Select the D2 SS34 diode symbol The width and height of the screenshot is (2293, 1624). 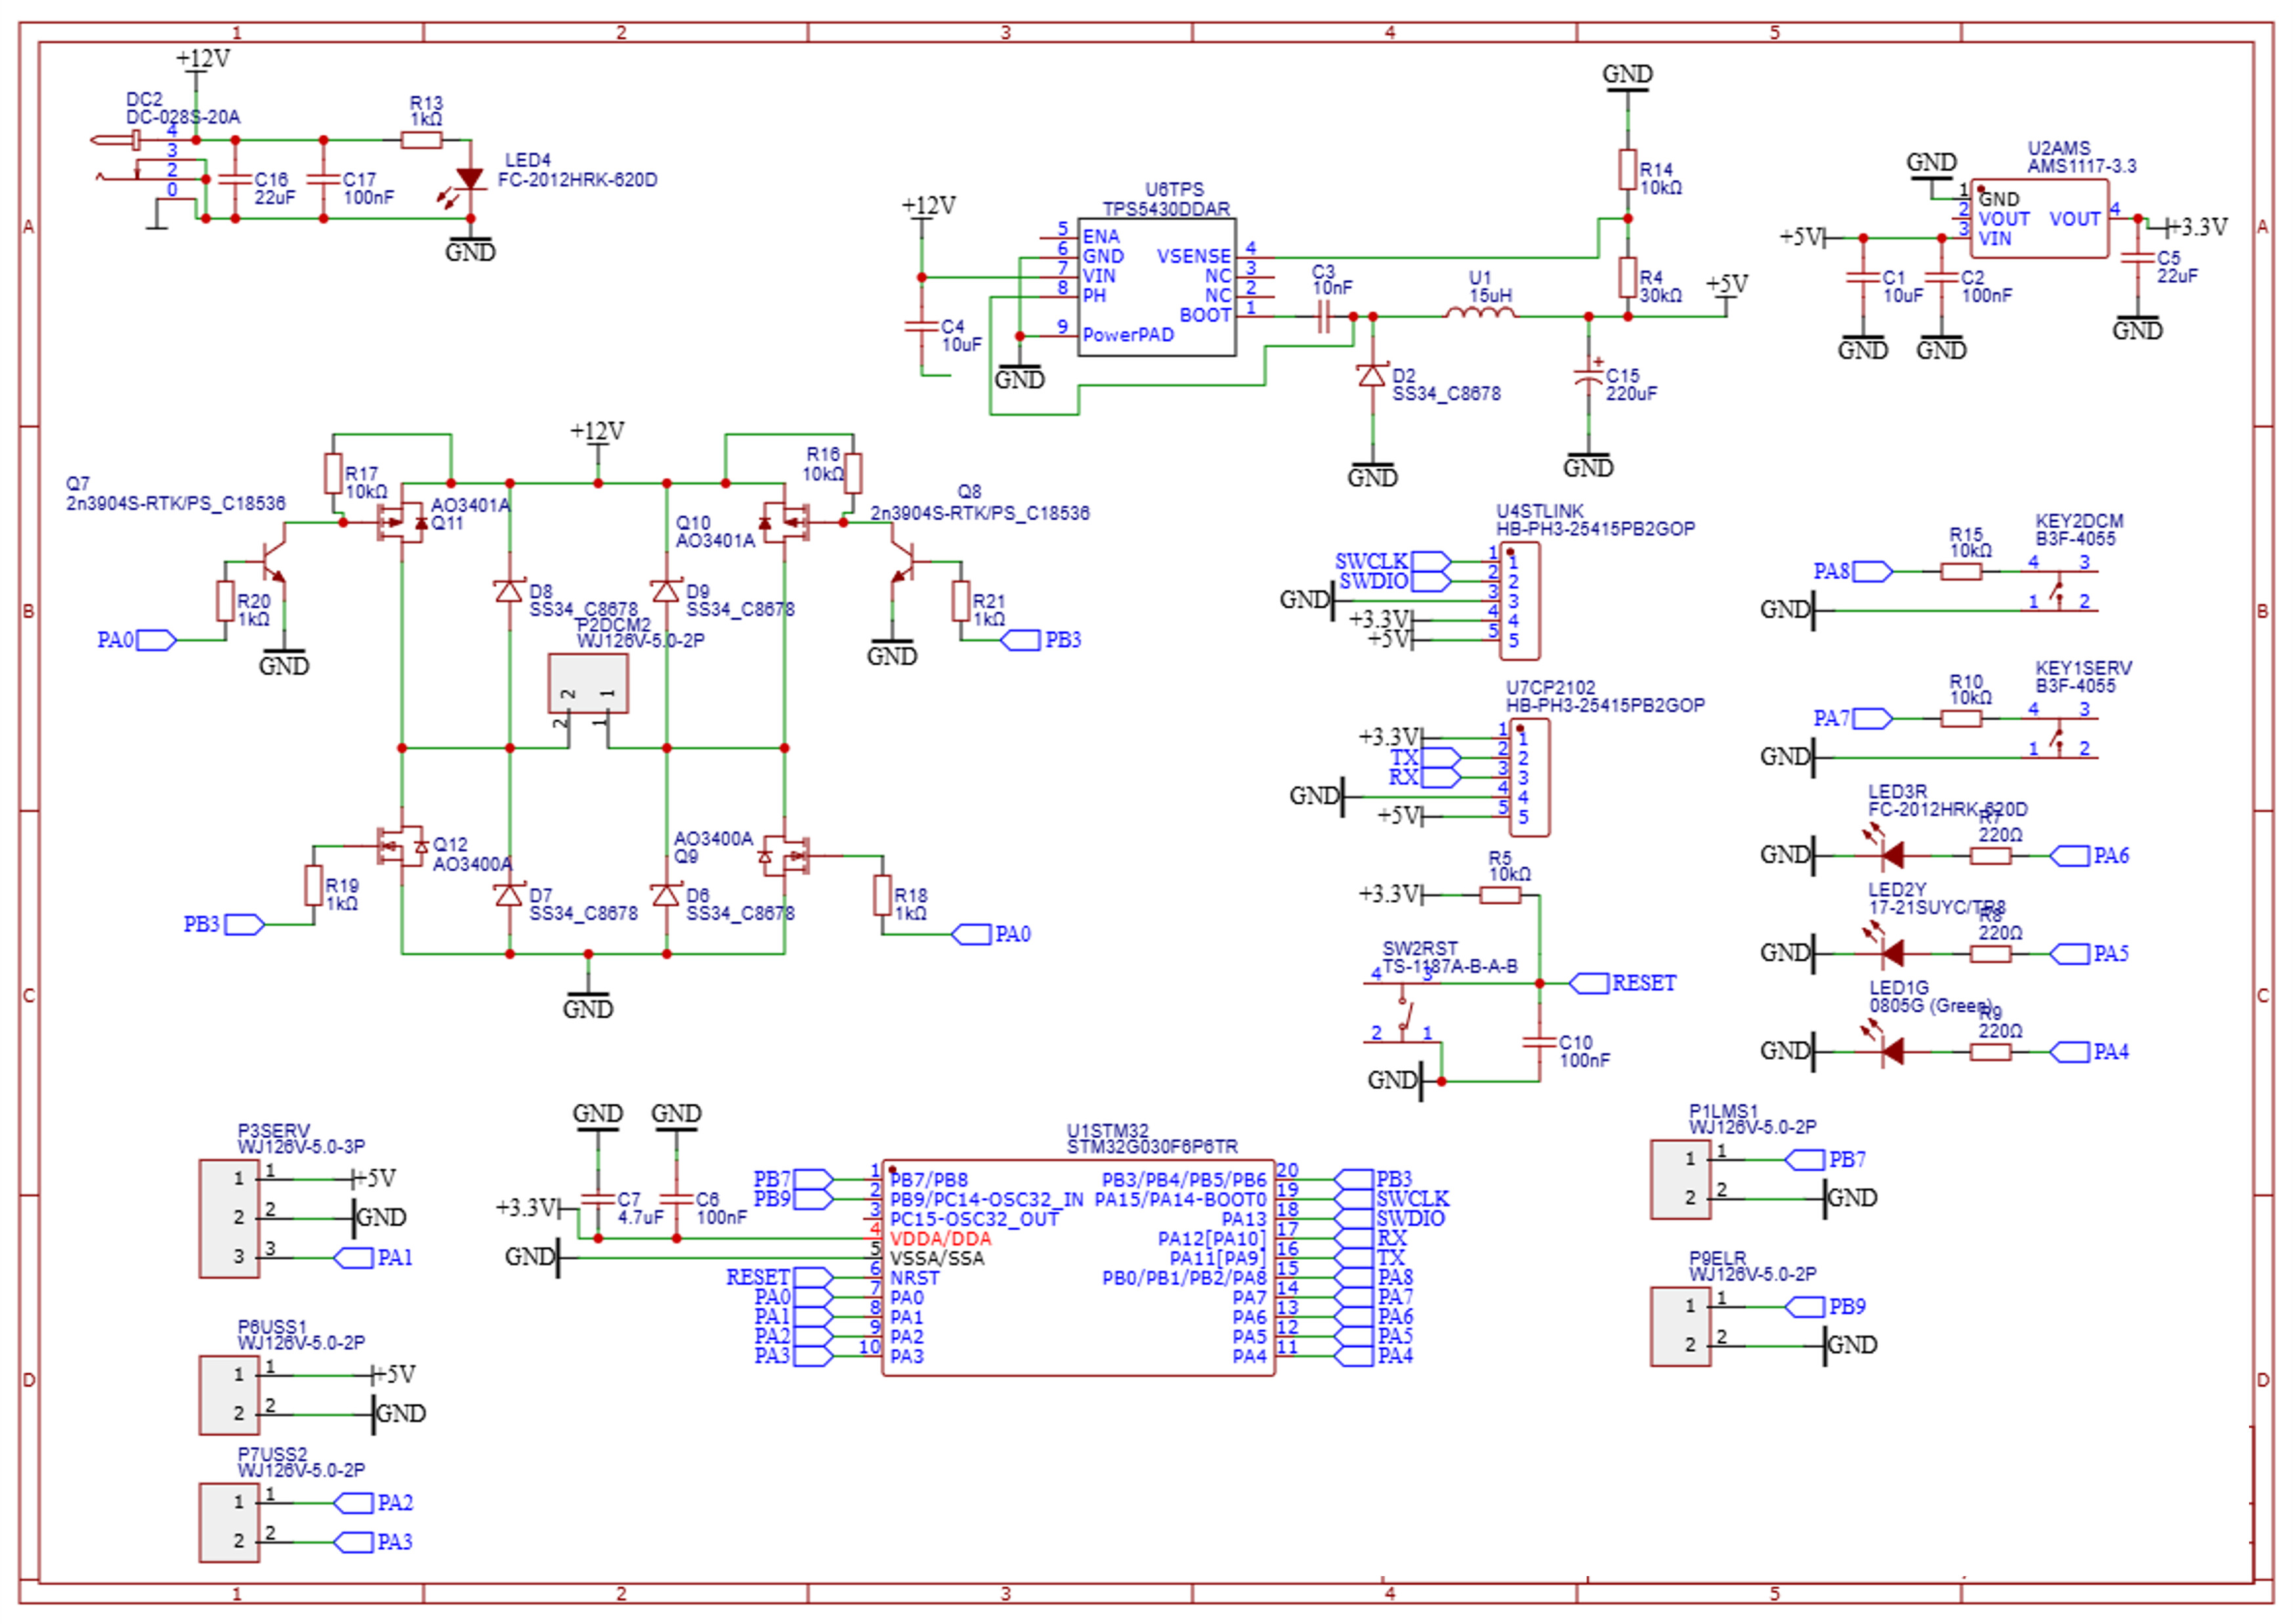[1372, 376]
